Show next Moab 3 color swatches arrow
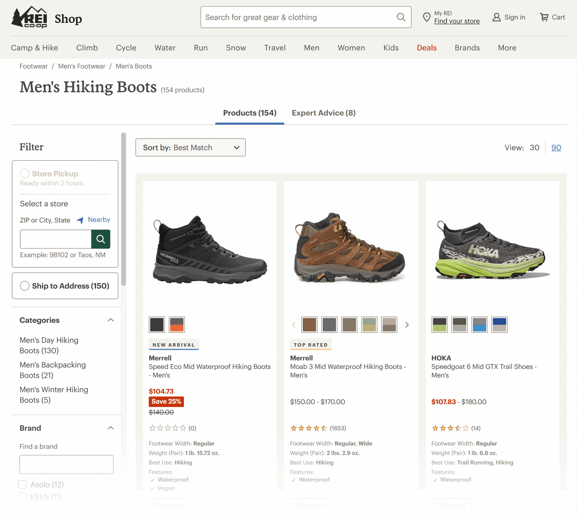This screenshot has height=513, width=577. coord(407,325)
